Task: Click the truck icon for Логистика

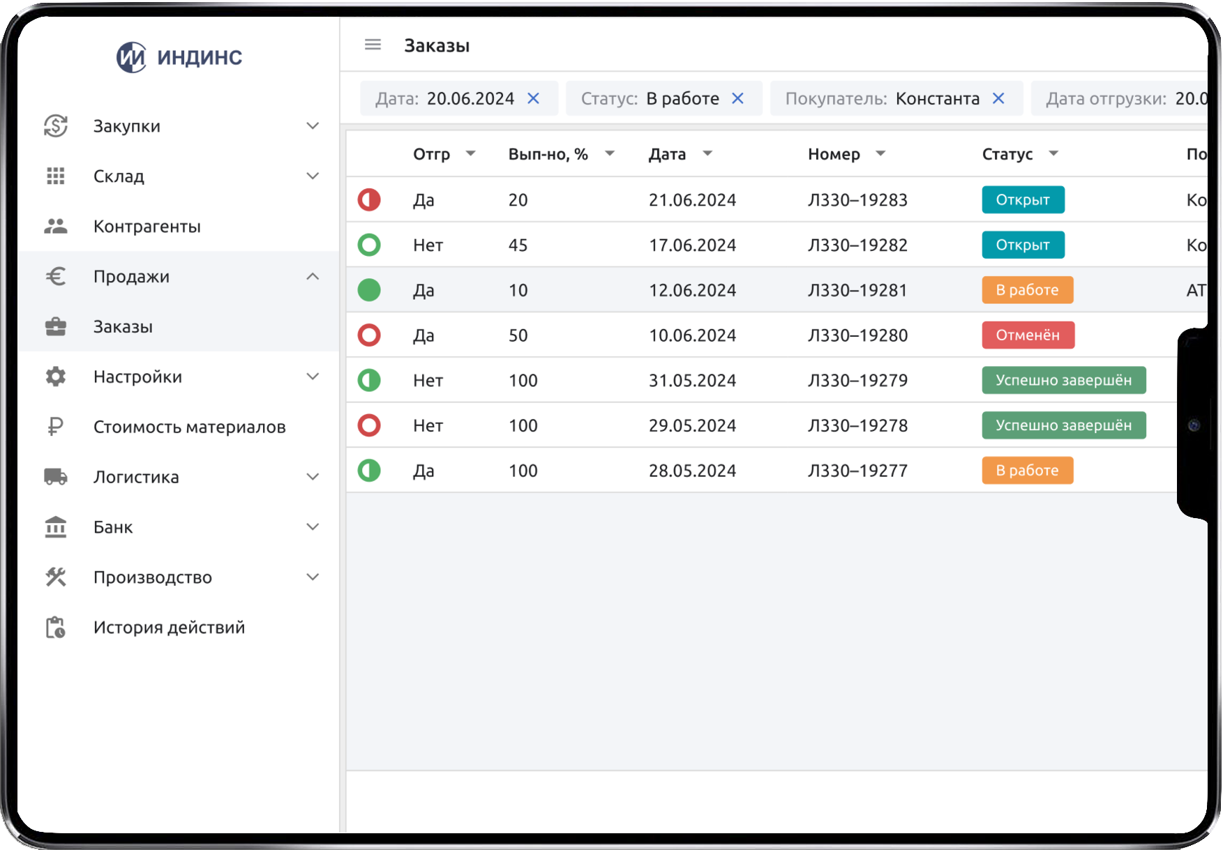Action: point(56,477)
